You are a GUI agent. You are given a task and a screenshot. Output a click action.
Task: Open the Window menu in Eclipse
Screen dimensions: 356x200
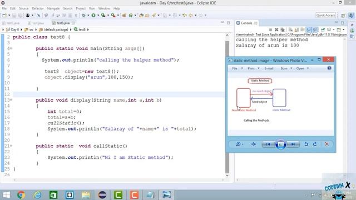pyautogui.click(x=104, y=8)
